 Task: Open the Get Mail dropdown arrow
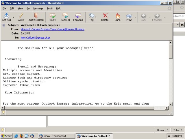pyautogui.click(x=14, y=17)
